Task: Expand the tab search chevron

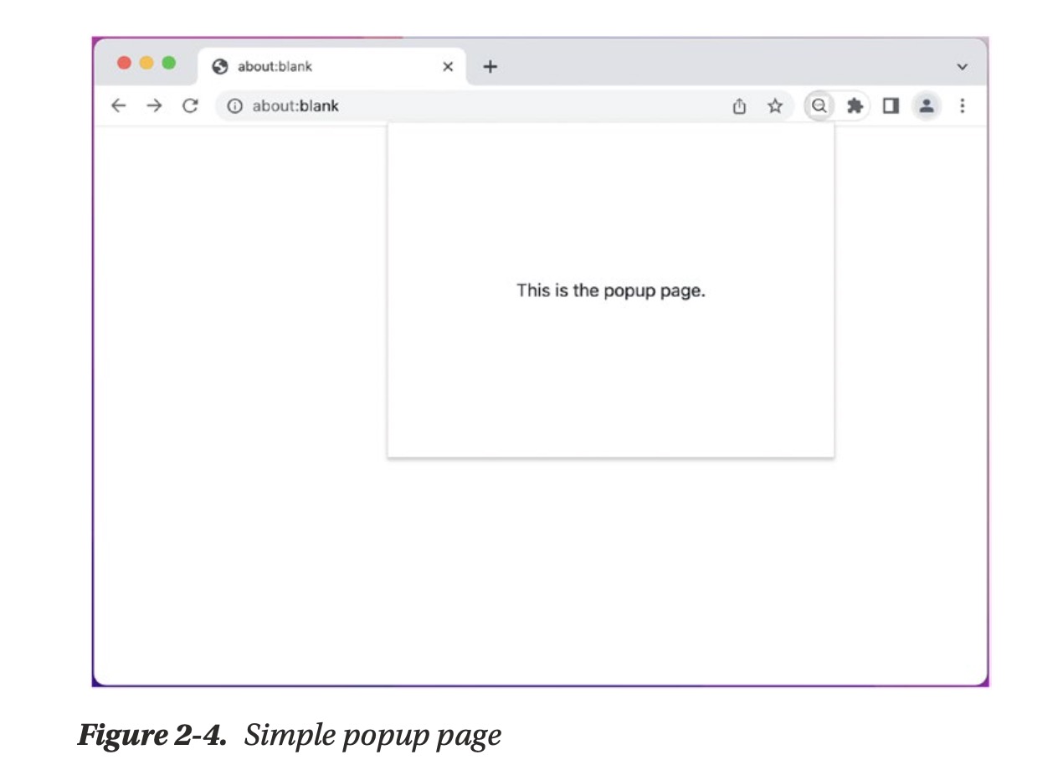Action: [x=963, y=67]
